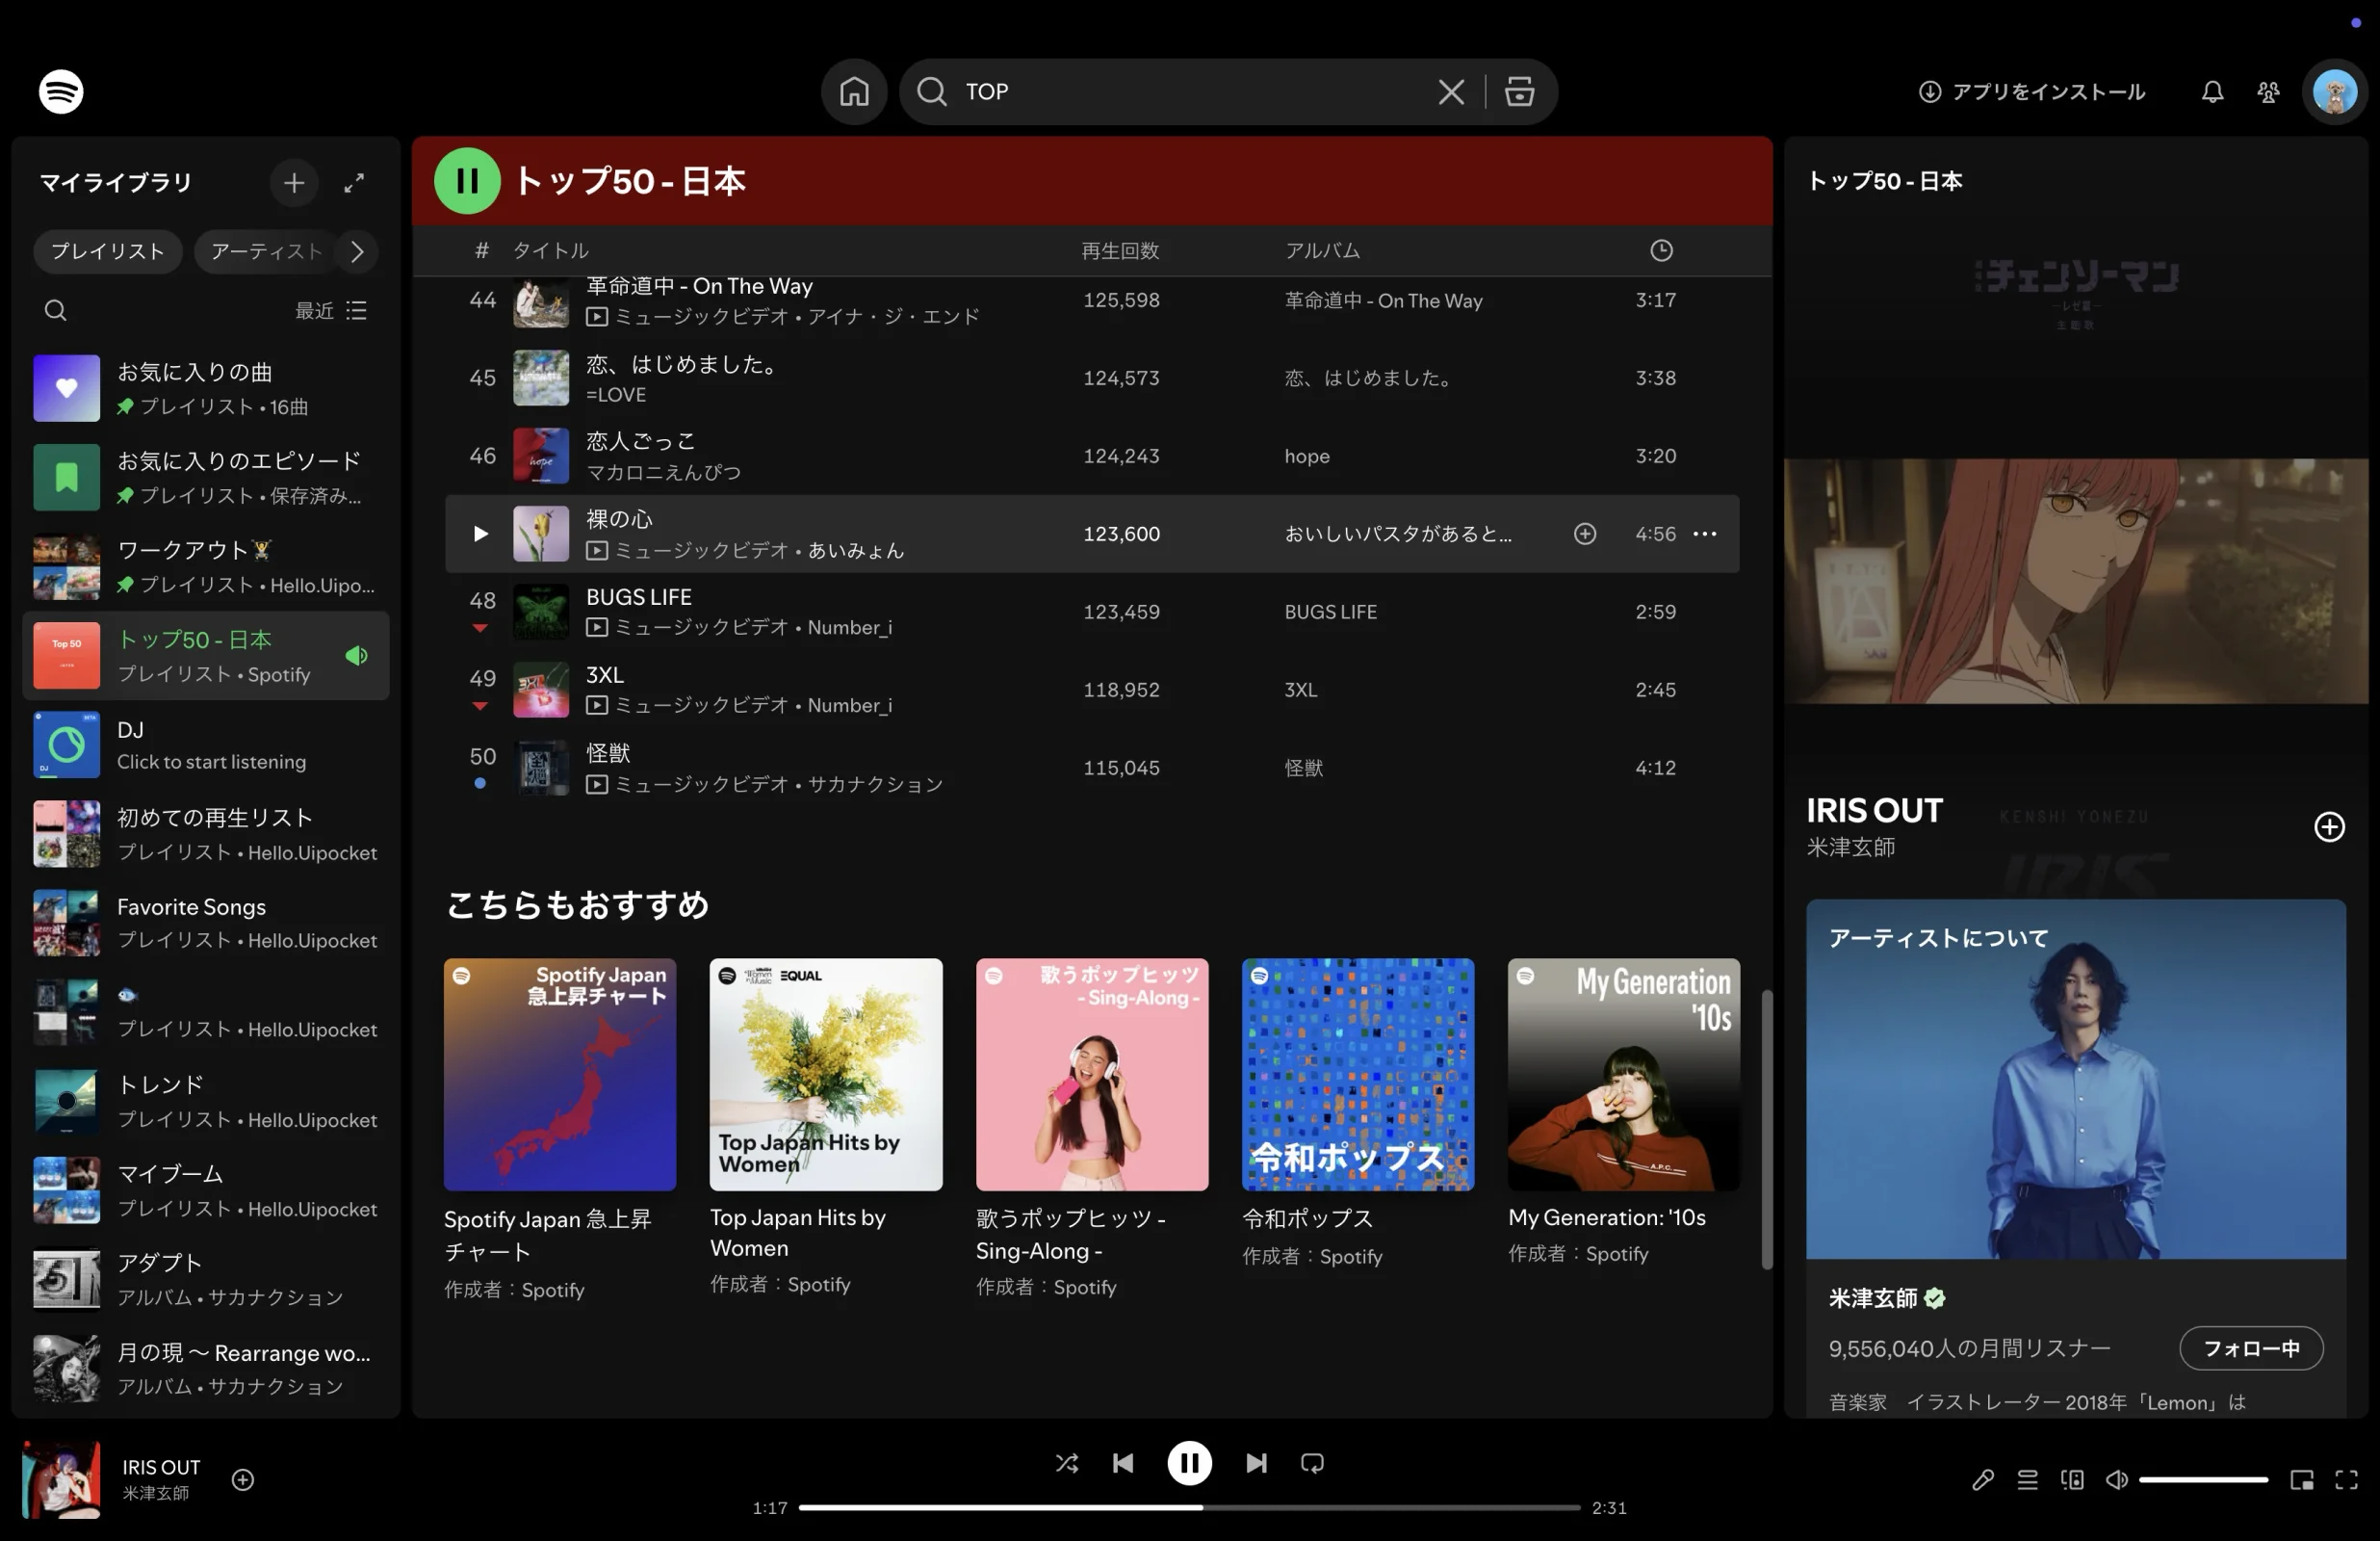Toggle フォロー中 for 米津玄師
This screenshot has height=1541, width=2380.
click(2250, 1347)
